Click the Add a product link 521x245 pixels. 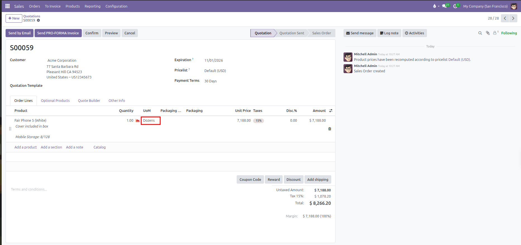pyautogui.click(x=26, y=147)
